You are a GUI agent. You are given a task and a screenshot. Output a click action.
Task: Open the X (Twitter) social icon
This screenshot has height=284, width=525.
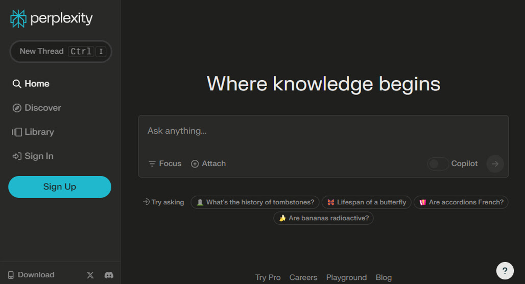point(90,275)
